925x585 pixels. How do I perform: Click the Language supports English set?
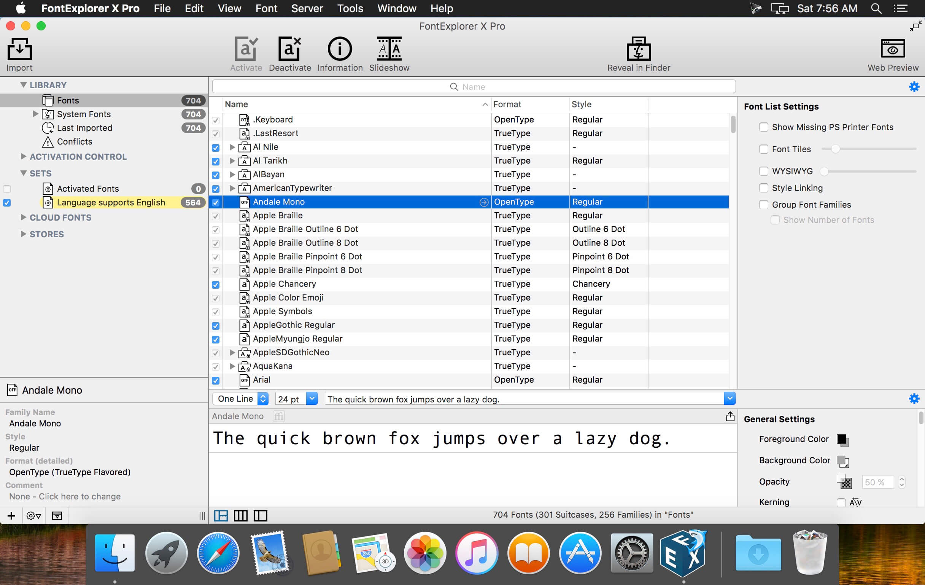(x=110, y=202)
